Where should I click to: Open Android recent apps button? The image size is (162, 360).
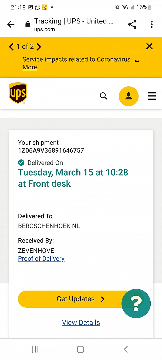click(35, 349)
